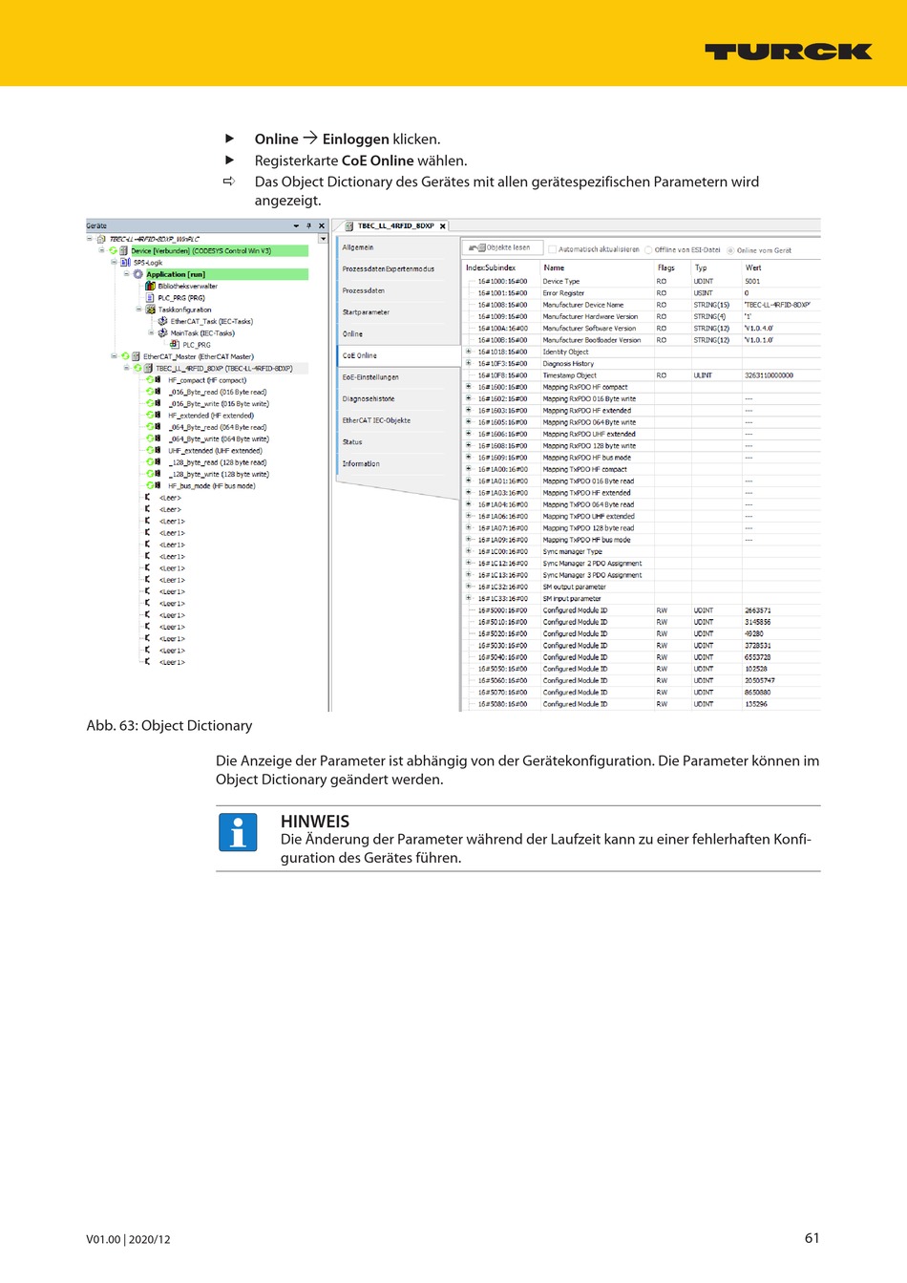This screenshot has width=907, height=1283.
Task: Close the Geräte panel
Action: coord(322,226)
